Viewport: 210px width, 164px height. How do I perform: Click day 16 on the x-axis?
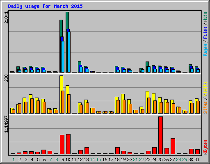tap(105, 159)
